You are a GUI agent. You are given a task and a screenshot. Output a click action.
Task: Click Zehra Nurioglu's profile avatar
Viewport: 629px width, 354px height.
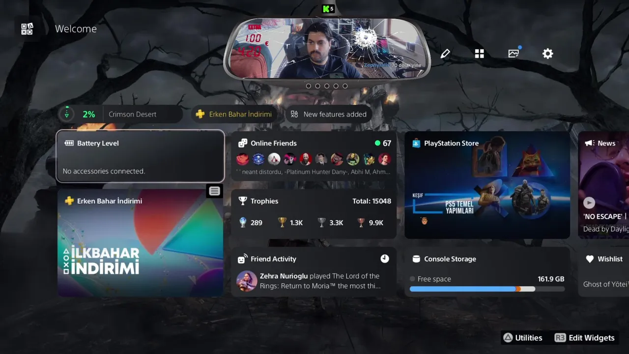[x=247, y=281]
